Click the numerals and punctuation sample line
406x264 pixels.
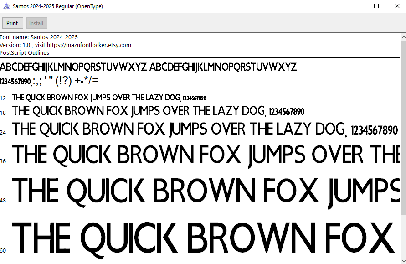49,81
